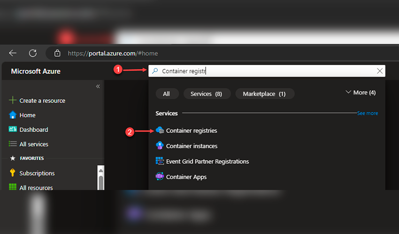Image resolution: width=399 pixels, height=234 pixels.
Task: Filter results by Marketplace (1)
Action: [x=264, y=94]
